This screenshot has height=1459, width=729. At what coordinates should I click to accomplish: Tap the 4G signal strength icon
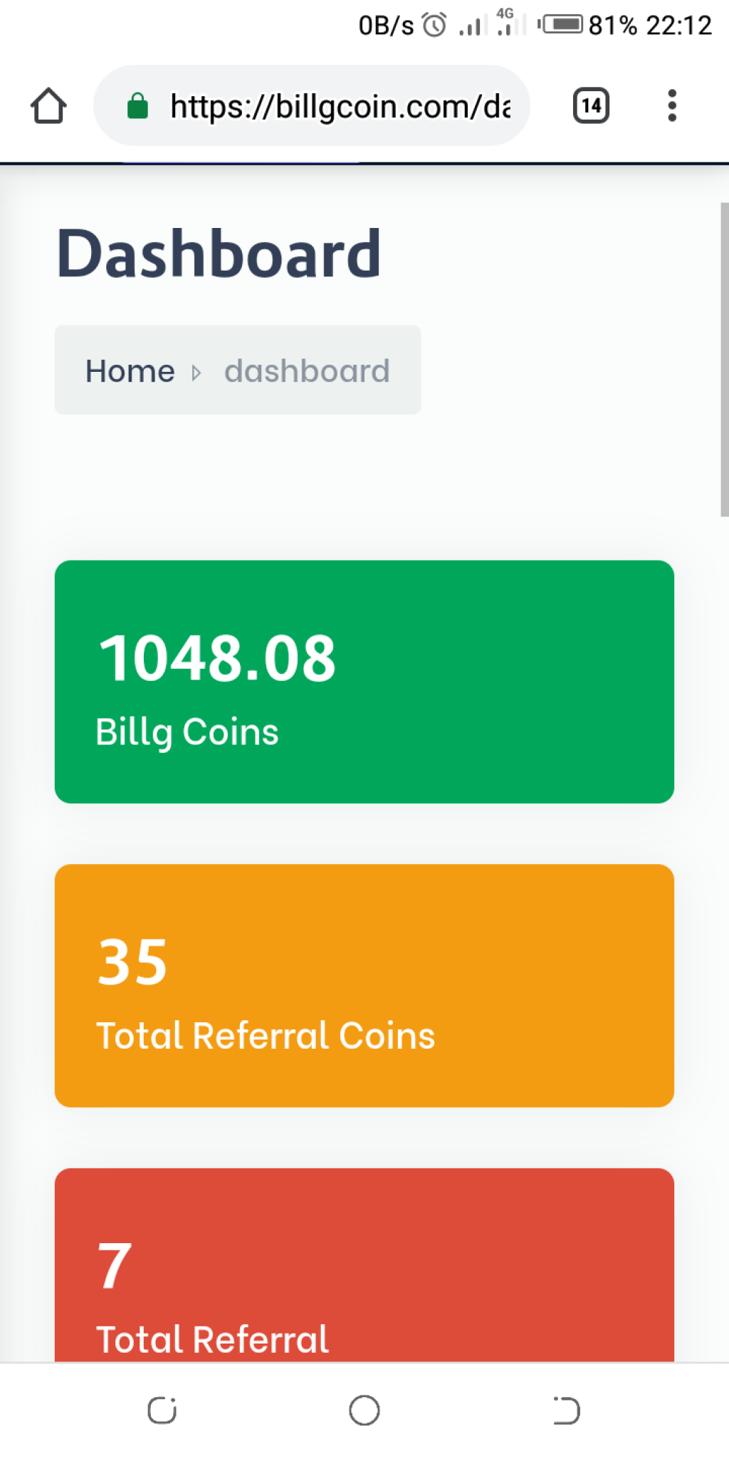[510, 22]
